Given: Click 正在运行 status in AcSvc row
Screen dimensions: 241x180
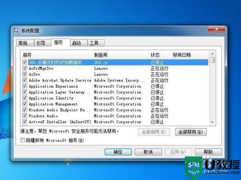Looking at the screenshot, I should pos(159,74).
